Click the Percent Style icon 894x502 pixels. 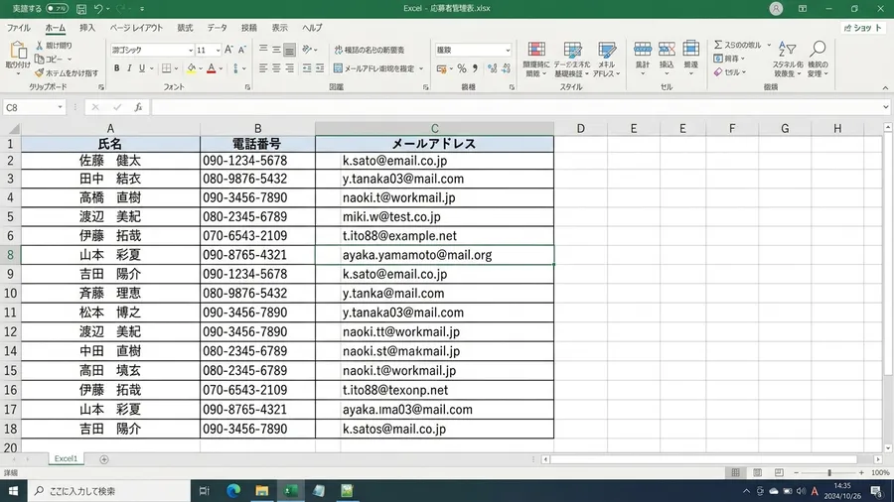(462, 68)
